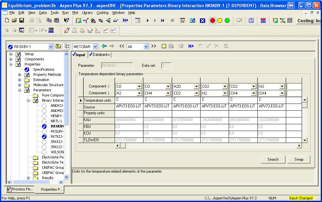
Task: Collapse the Parameters tree node
Action: (19, 90)
